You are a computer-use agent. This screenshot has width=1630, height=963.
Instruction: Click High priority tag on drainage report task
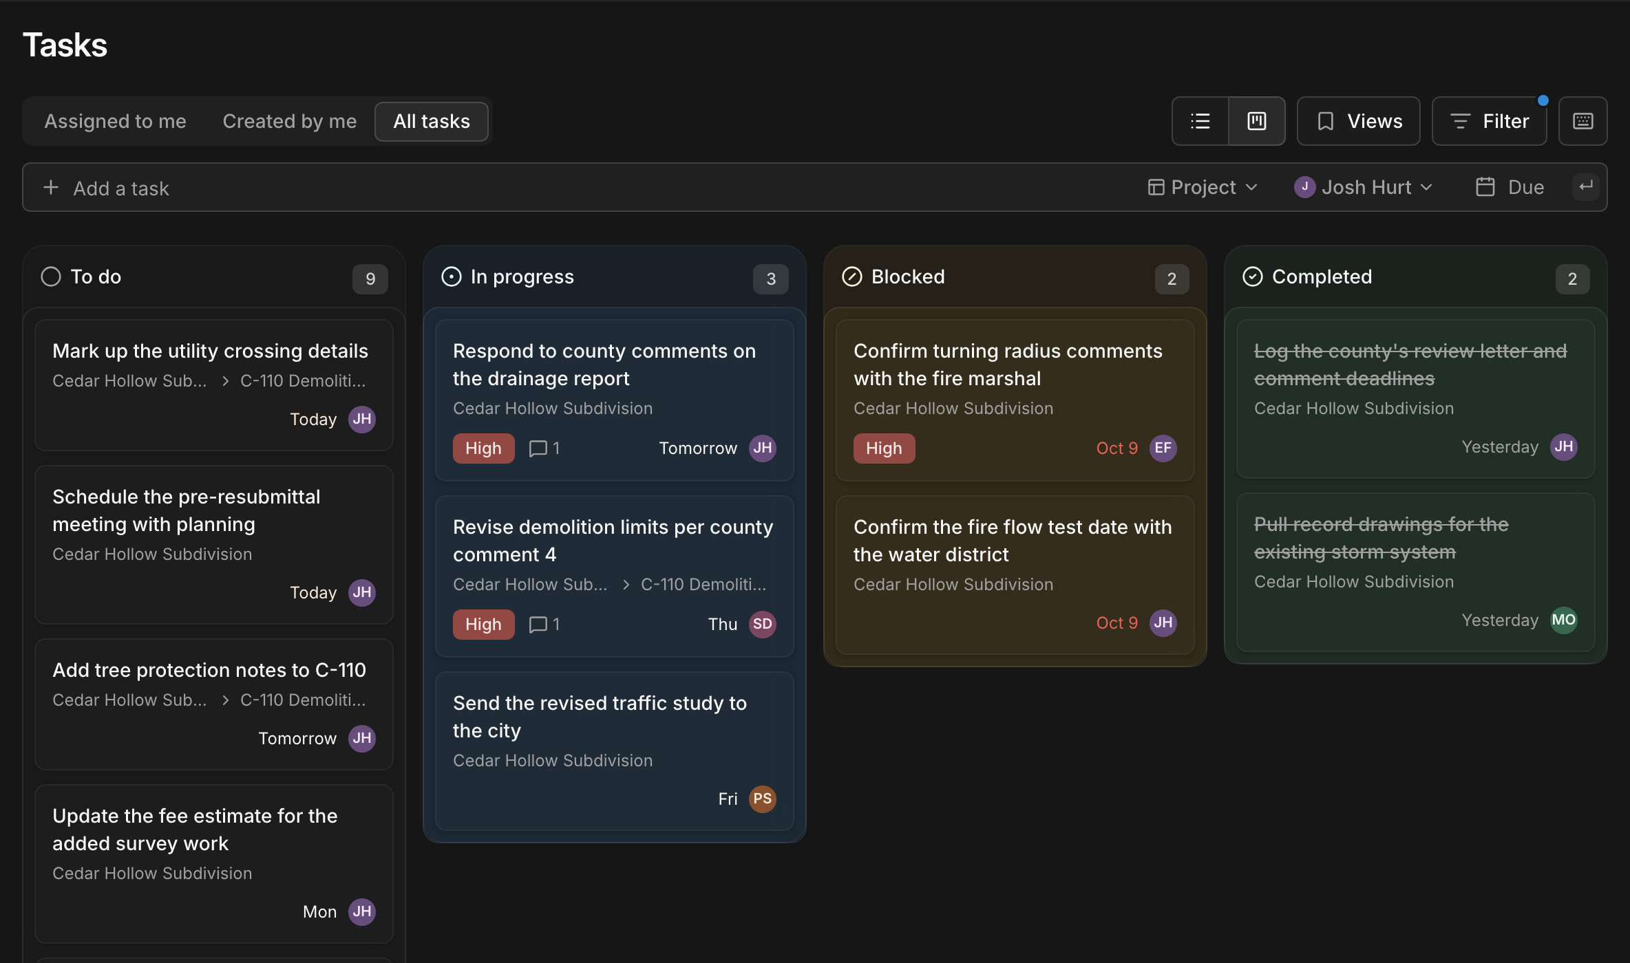[x=483, y=448]
